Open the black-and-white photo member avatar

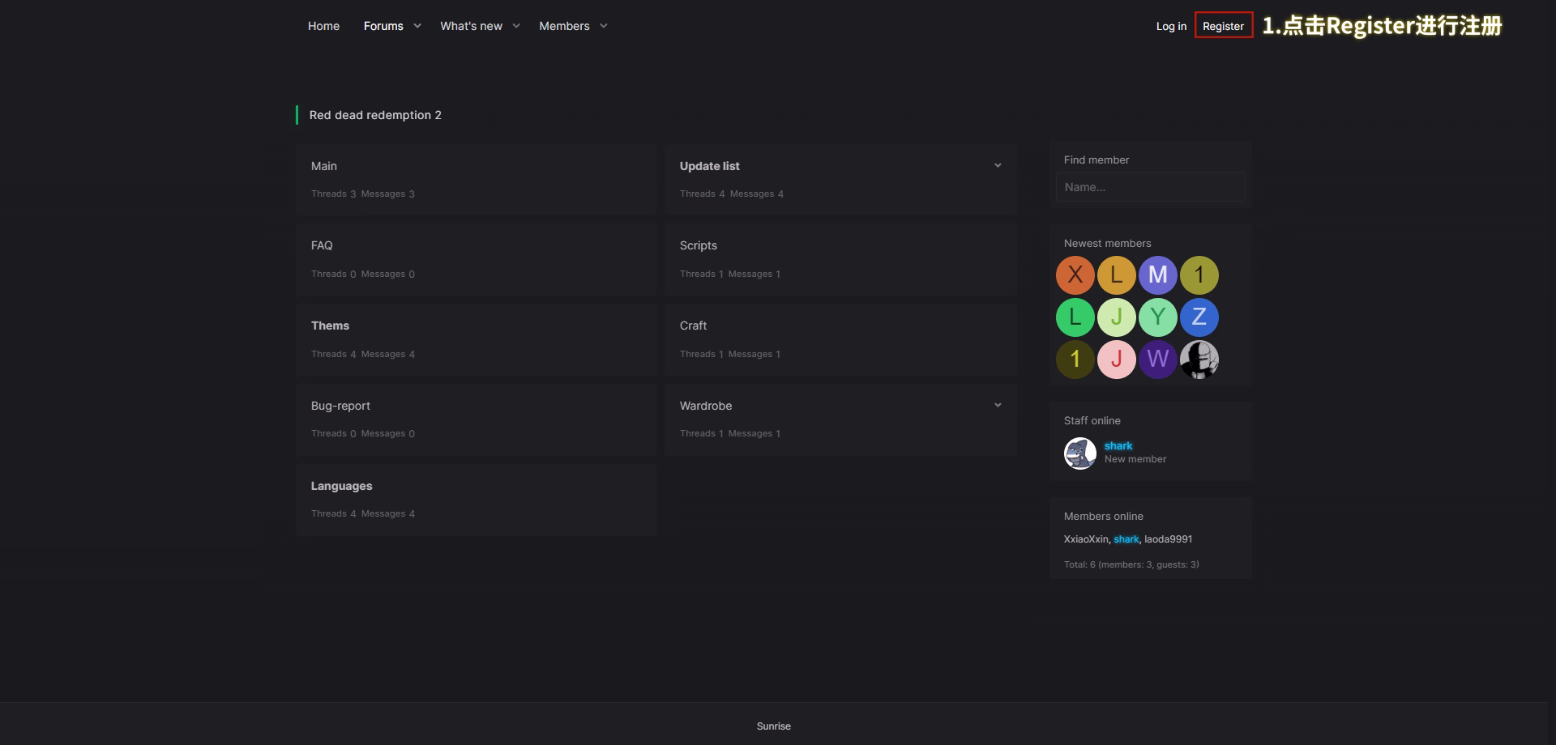click(x=1199, y=360)
